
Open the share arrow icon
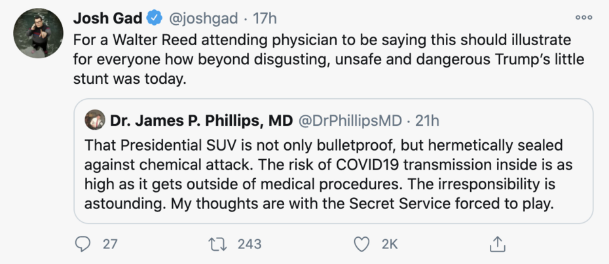point(498,244)
